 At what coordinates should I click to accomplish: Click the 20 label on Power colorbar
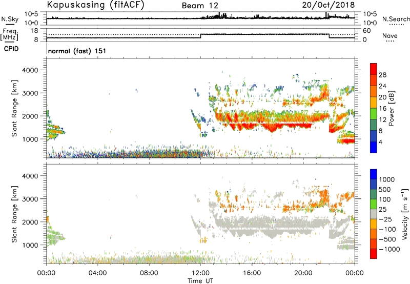[x=382, y=97]
